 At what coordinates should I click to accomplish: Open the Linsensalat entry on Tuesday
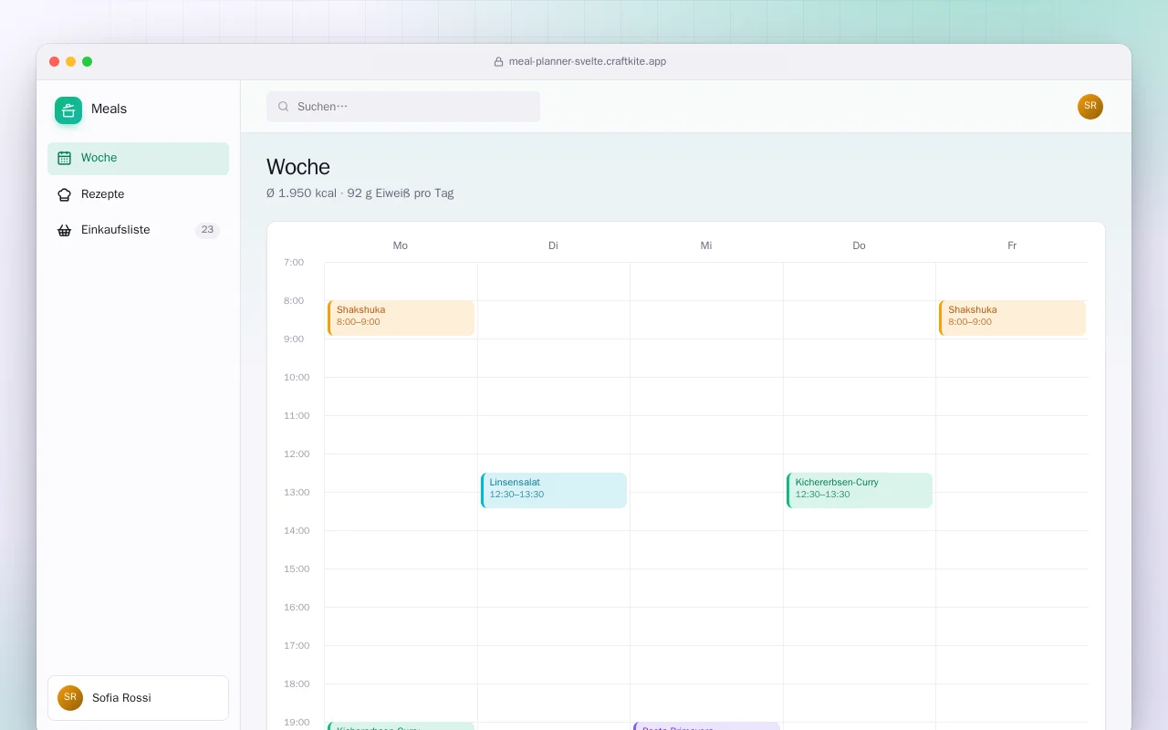coord(554,490)
